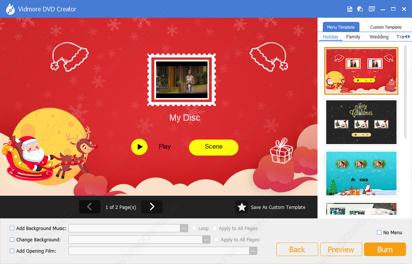
Task: Go to the next menu page arrow
Action: tap(152, 207)
